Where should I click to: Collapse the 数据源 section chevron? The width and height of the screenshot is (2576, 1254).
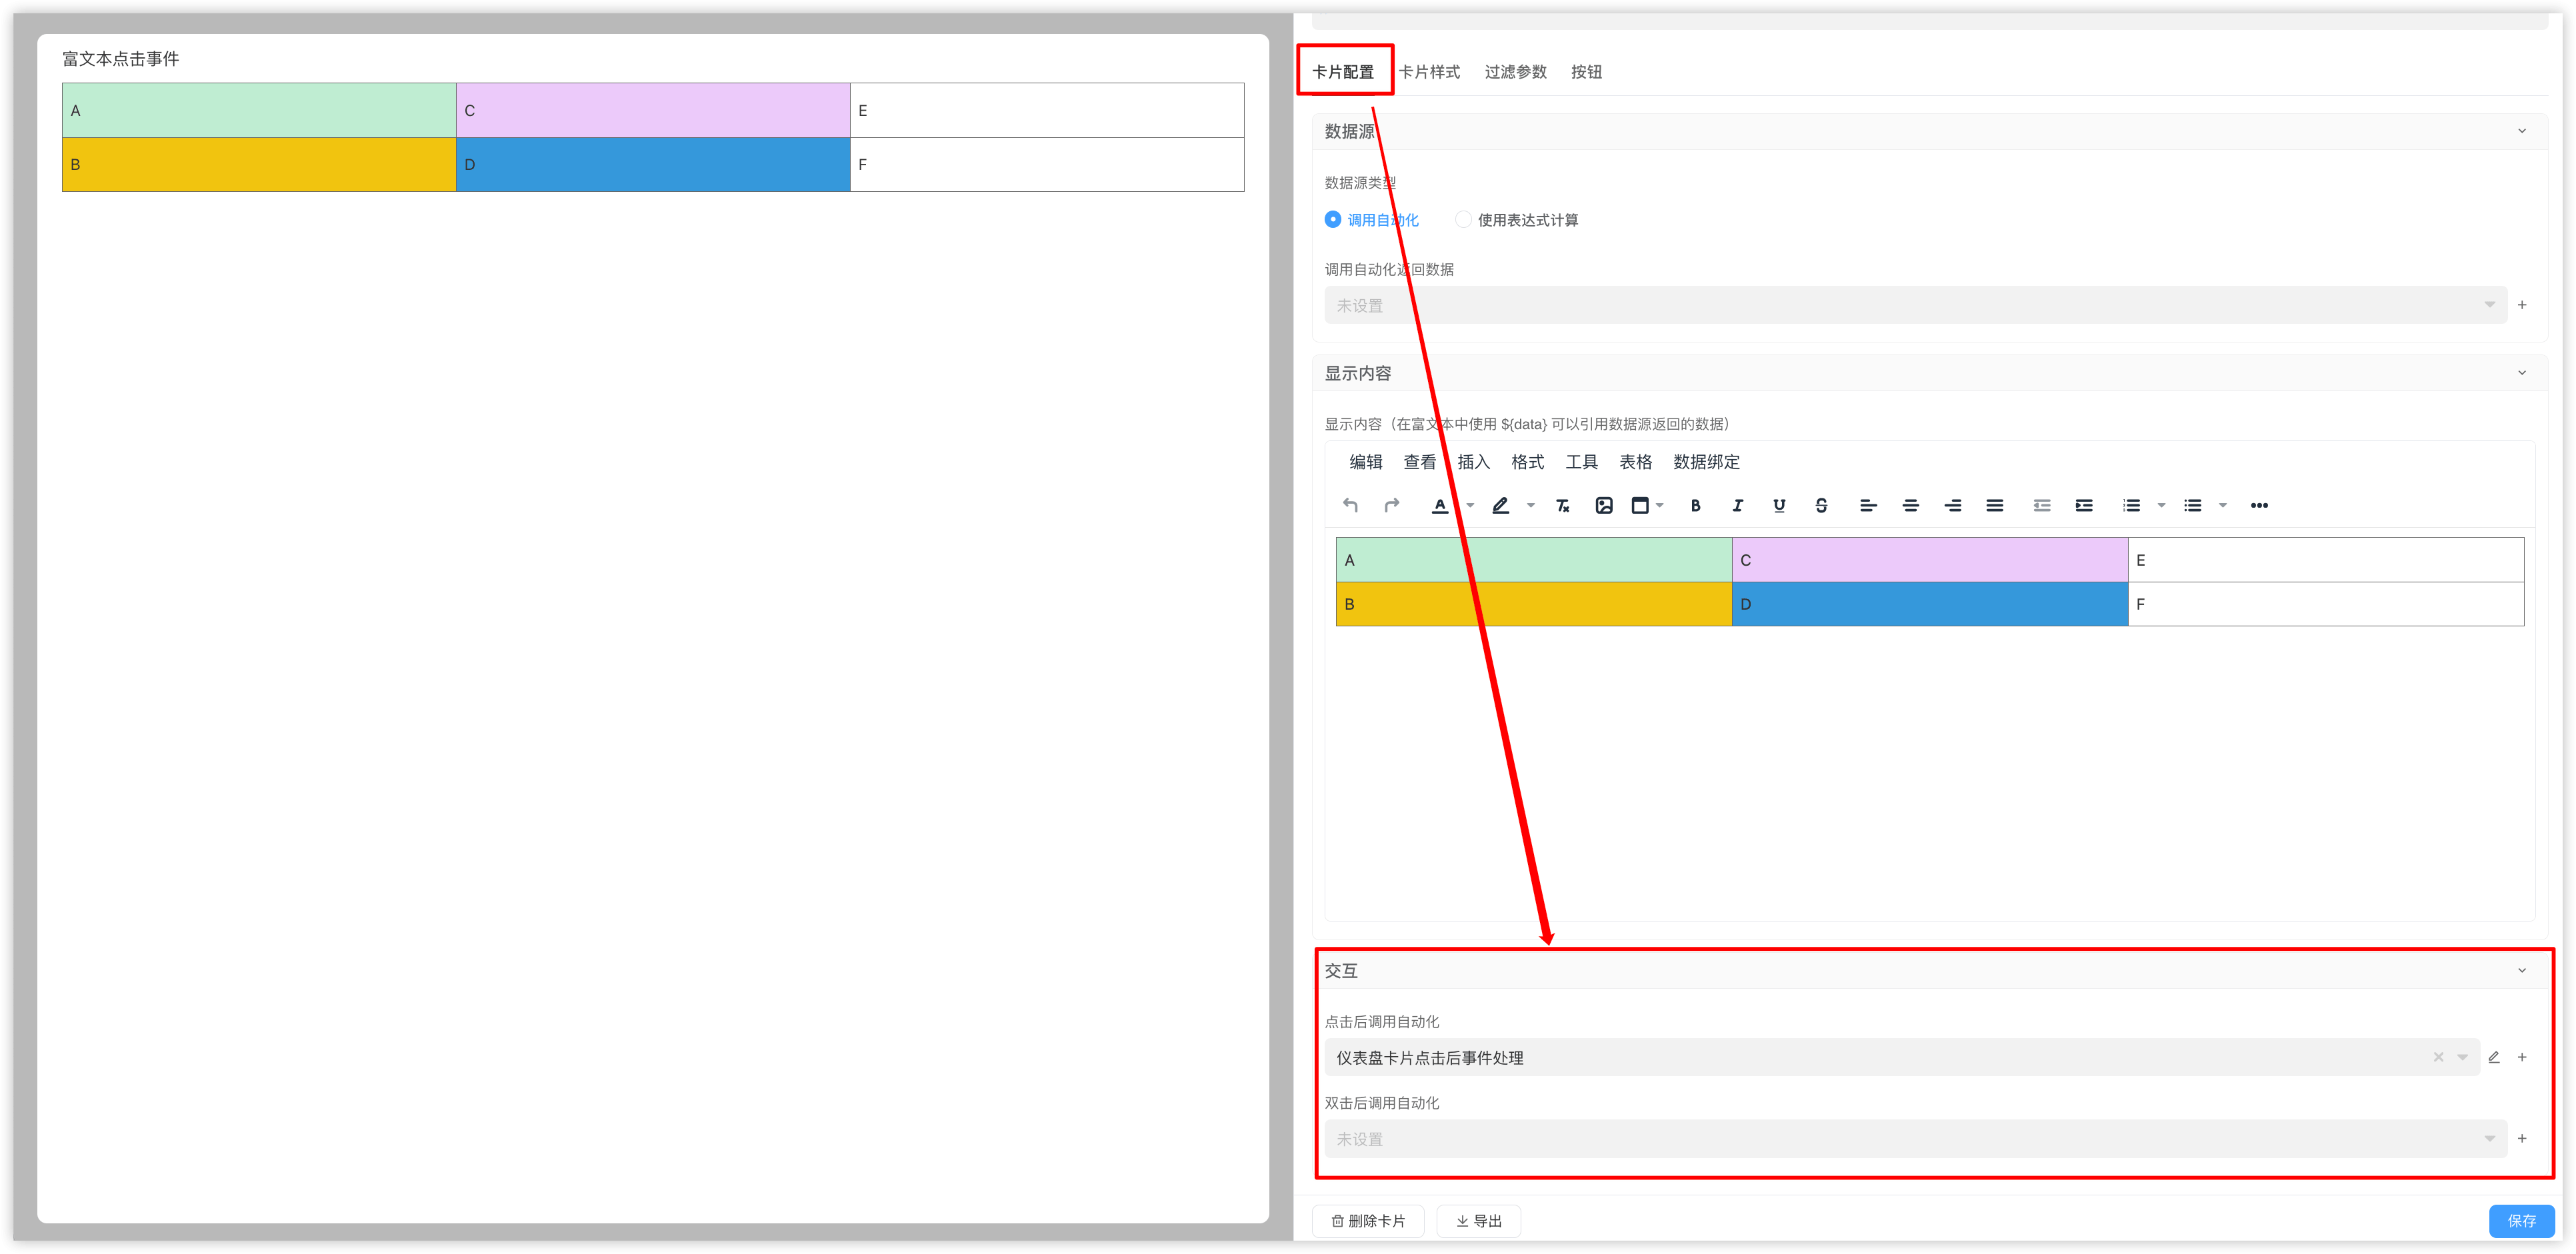[x=2522, y=131]
